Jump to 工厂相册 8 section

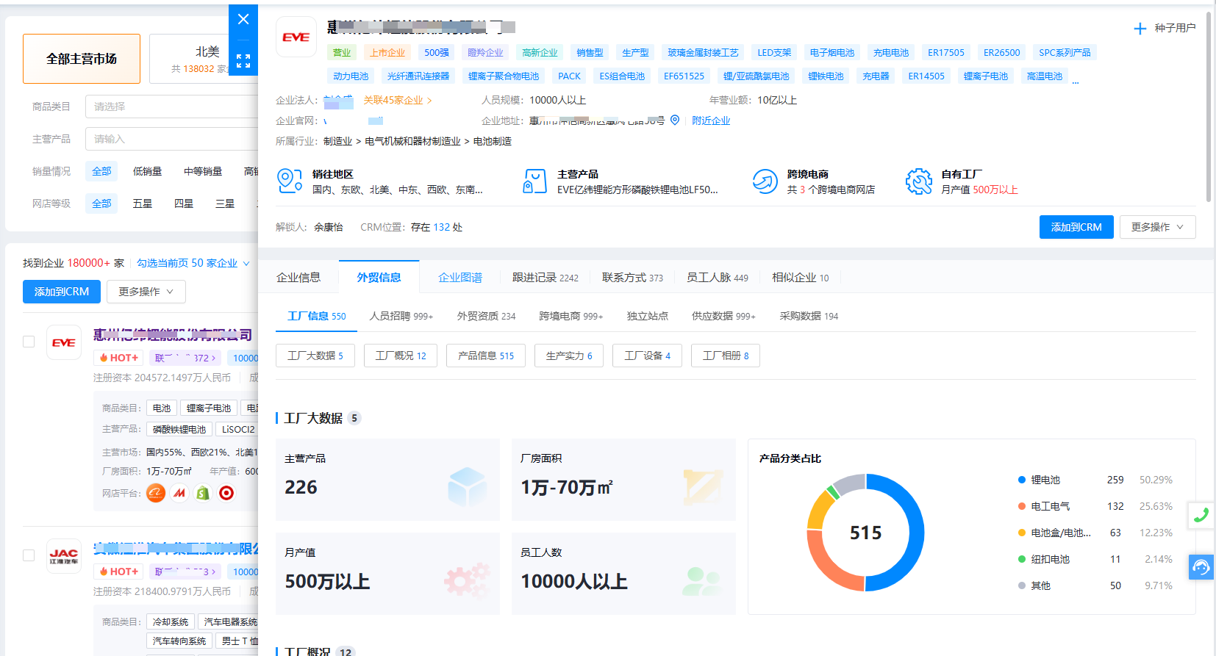tap(726, 356)
